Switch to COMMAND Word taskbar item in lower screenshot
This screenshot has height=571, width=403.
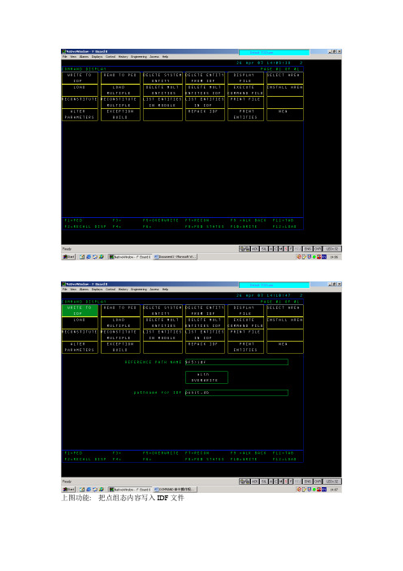coord(175,490)
